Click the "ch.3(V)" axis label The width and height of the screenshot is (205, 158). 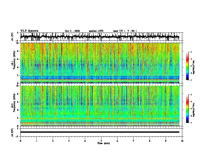[x=12, y=132]
